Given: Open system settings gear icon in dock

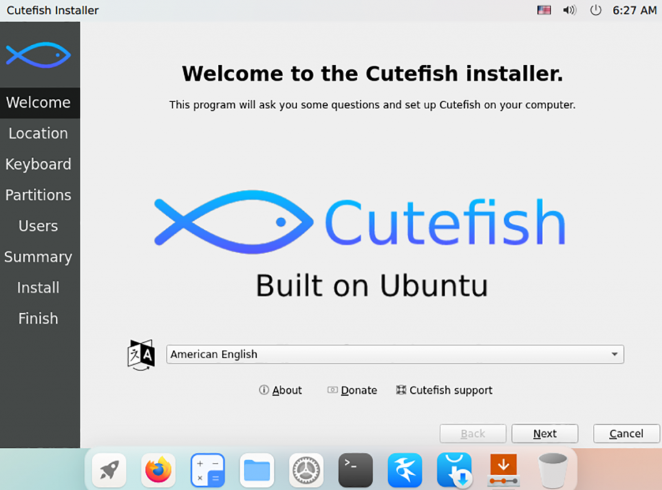Looking at the screenshot, I should pos(306,470).
